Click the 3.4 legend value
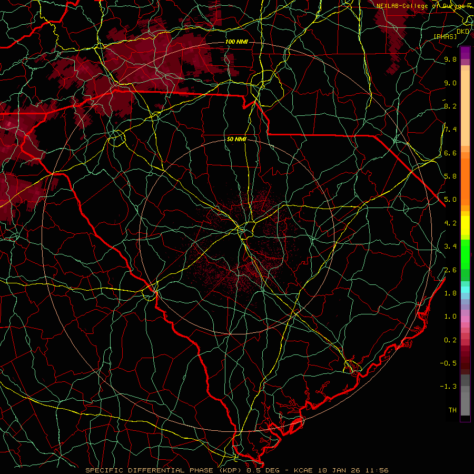The image size is (474, 474). [450, 246]
